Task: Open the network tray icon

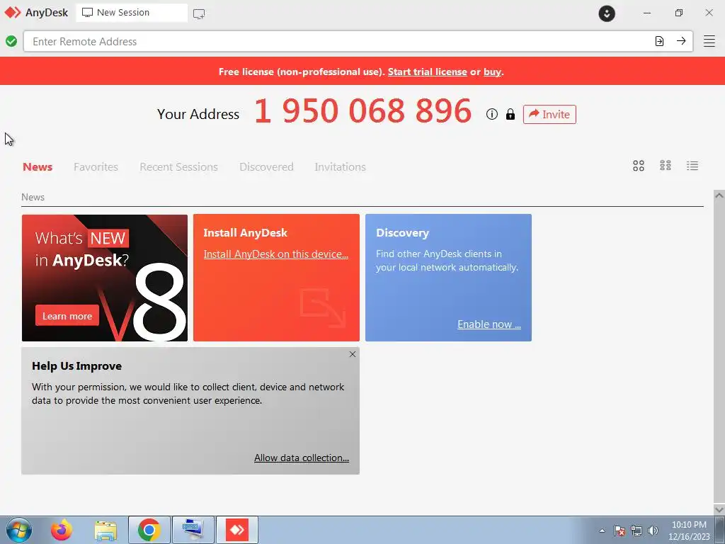Action: (x=636, y=531)
